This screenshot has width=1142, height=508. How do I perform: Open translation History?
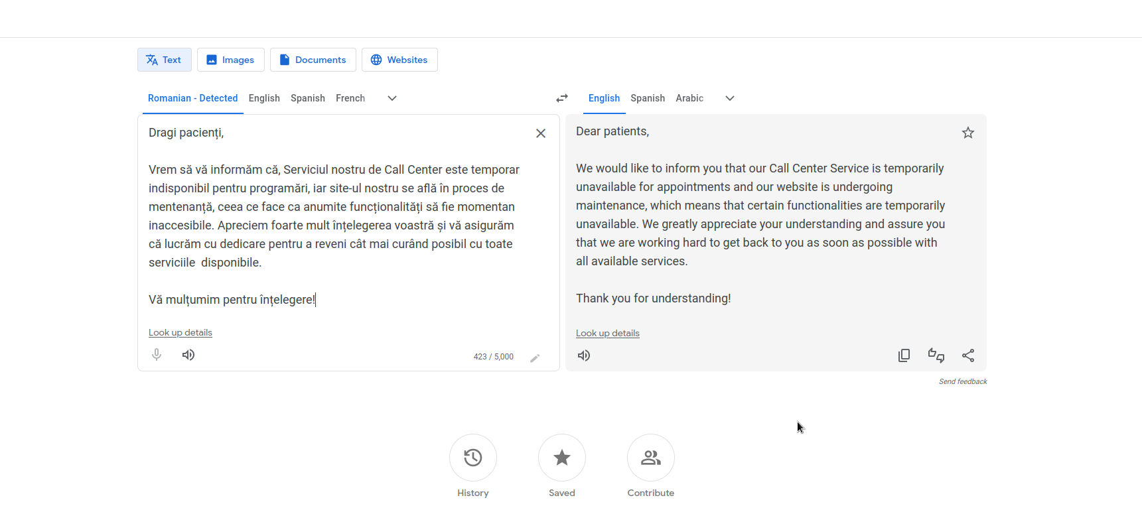click(x=473, y=458)
